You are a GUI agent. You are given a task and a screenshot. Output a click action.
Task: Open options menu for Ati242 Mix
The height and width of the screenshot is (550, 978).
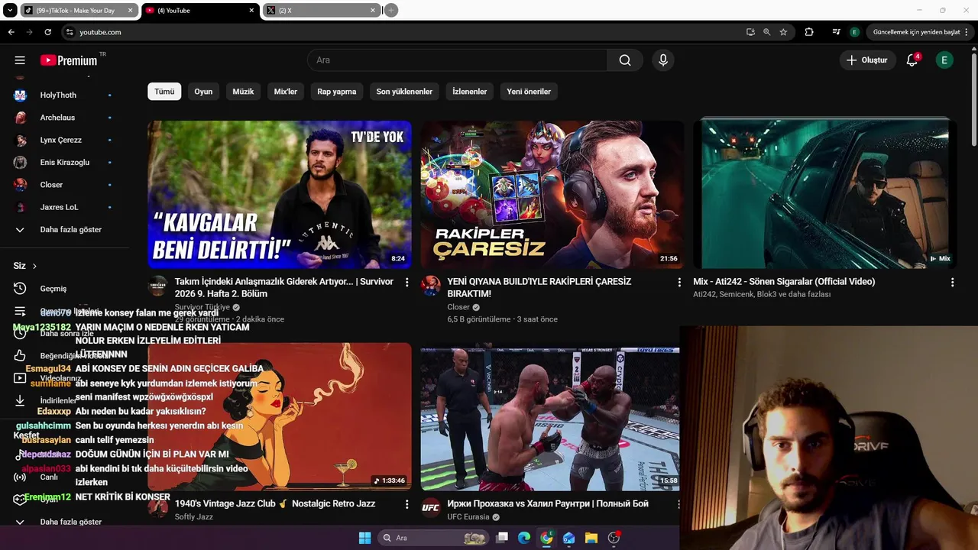pyautogui.click(x=952, y=283)
